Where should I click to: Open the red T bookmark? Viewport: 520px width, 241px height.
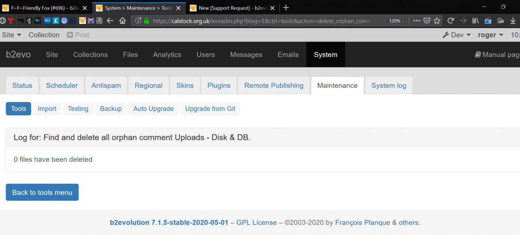11,21
